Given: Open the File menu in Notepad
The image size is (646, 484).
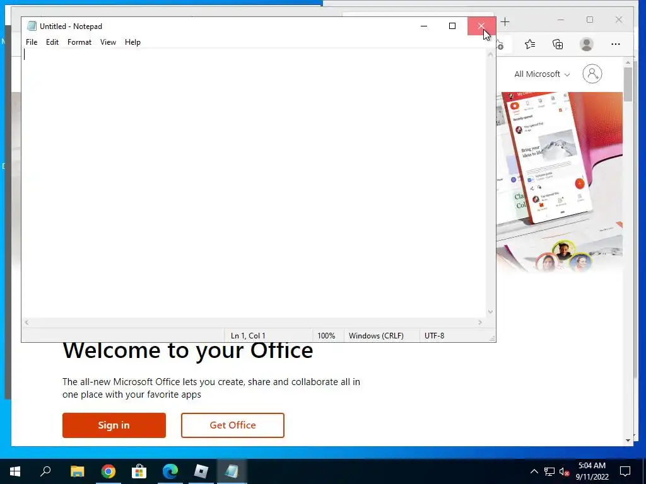Looking at the screenshot, I should [x=32, y=42].
